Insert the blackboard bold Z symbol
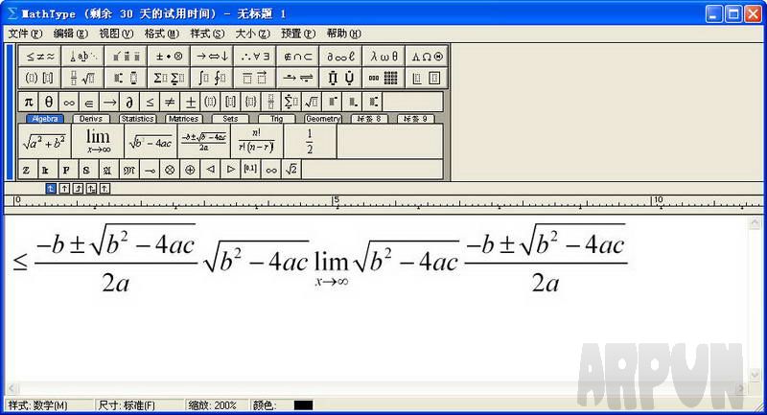 click(x=27, y=170)
